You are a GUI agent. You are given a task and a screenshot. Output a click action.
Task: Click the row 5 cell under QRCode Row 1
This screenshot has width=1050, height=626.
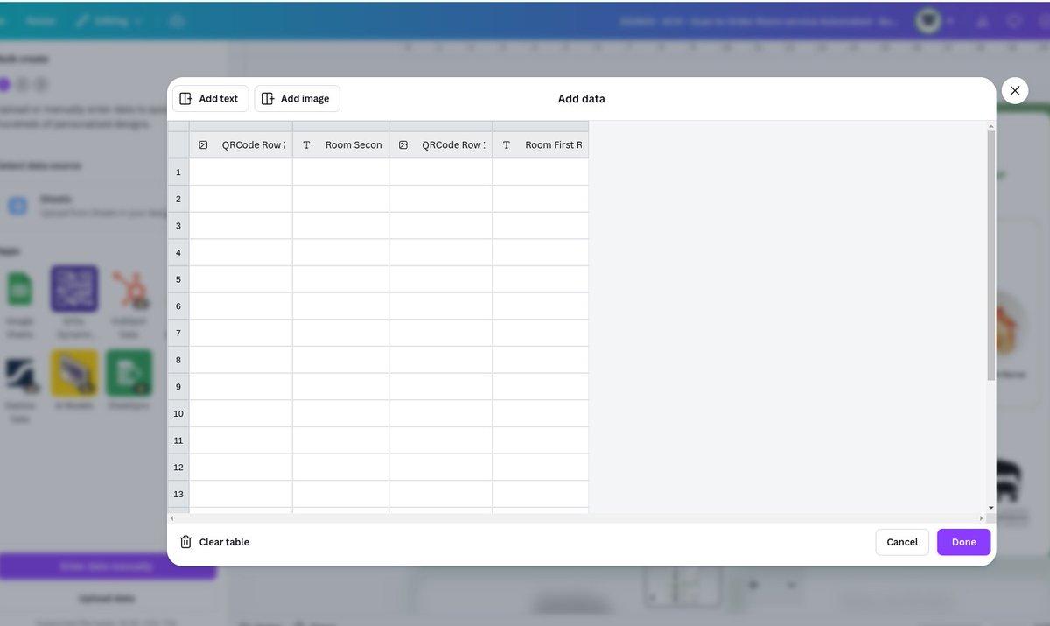441,279
